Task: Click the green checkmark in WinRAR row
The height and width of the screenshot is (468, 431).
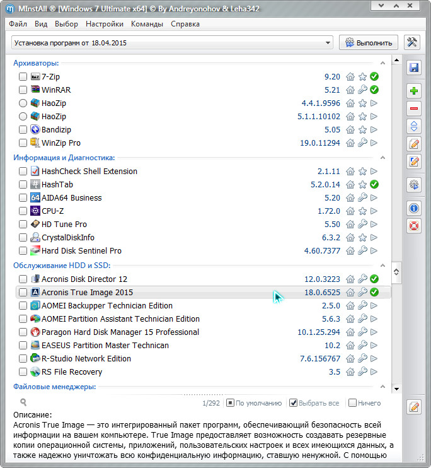Action: [x=374, y=90]
